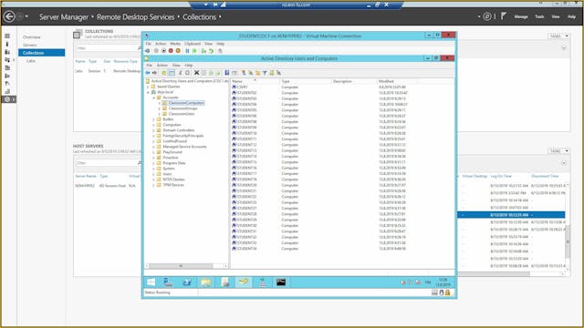Click the padlock icon in VM status bar
This screenshot has height=328, width=584.
[448, 292]
